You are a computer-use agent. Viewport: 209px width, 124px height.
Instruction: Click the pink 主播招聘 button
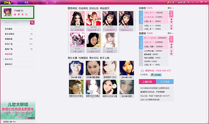[x=147, y=82]
